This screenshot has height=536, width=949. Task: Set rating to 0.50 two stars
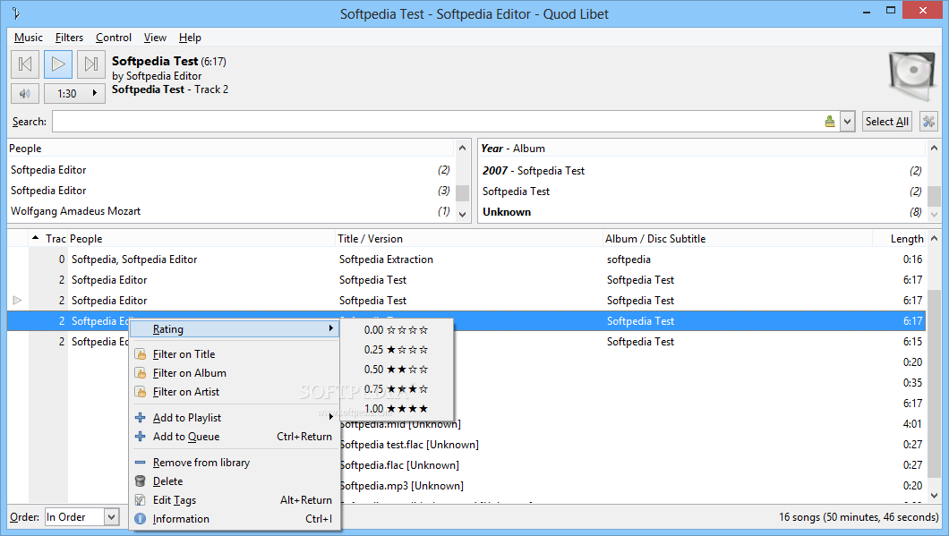[x=396, y=370]
